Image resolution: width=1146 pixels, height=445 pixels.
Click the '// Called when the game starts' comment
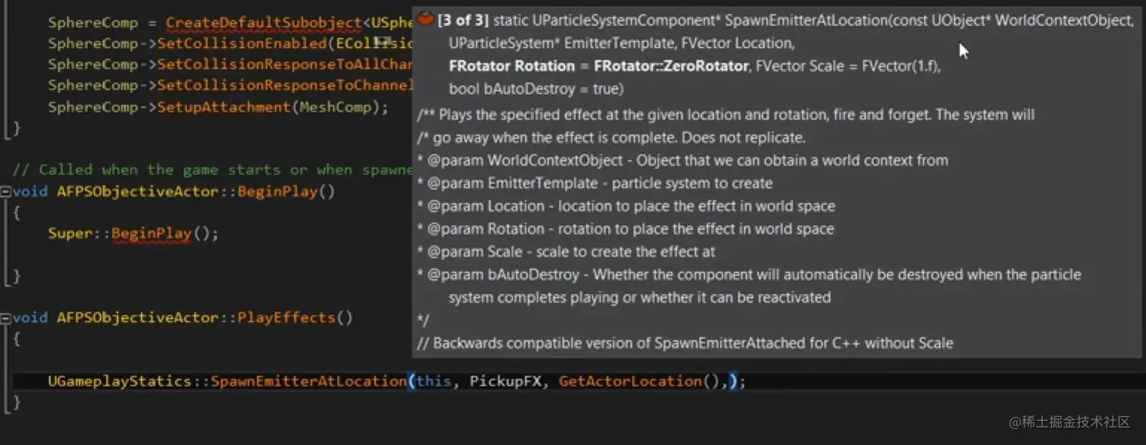[212, 170]
